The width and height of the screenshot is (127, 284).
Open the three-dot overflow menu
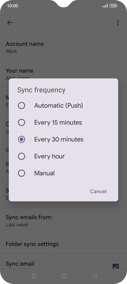tap(118, 22)
